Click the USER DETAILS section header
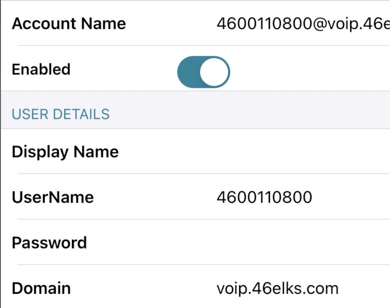The width and height of the screenshot is (390, 308). tap(61, 114)
